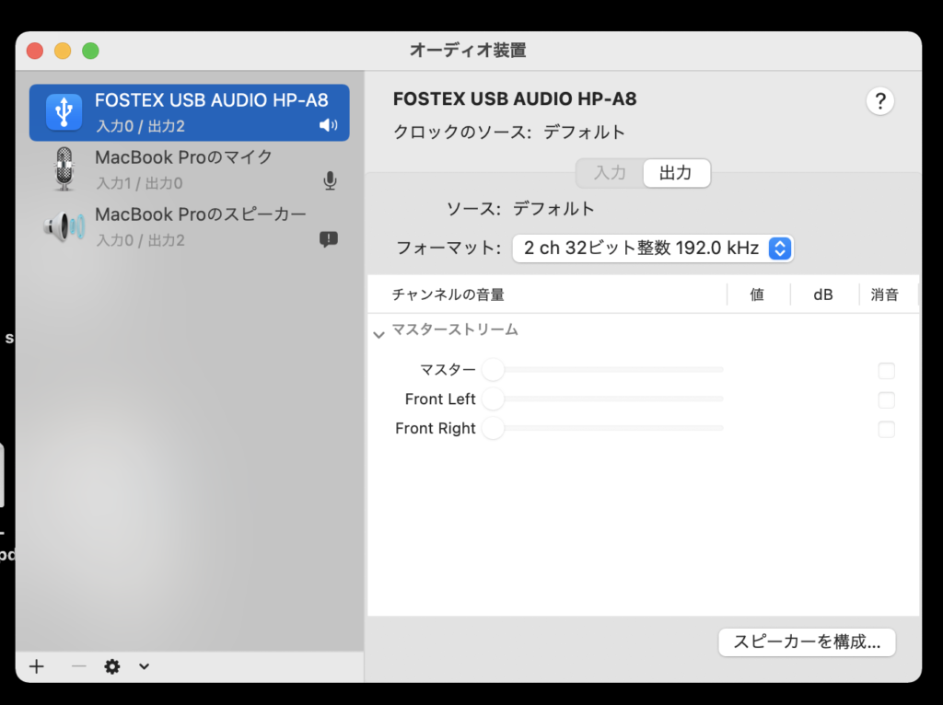Switch to the 入力 tab
The width and height of the screenshot is (943, 705).
[x=610, y=173]
